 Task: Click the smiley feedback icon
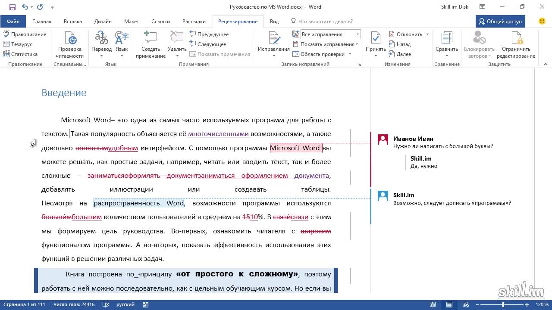tap(542, 21)
